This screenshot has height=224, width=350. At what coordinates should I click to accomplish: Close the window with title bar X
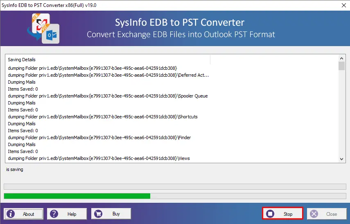pos(344,5)
